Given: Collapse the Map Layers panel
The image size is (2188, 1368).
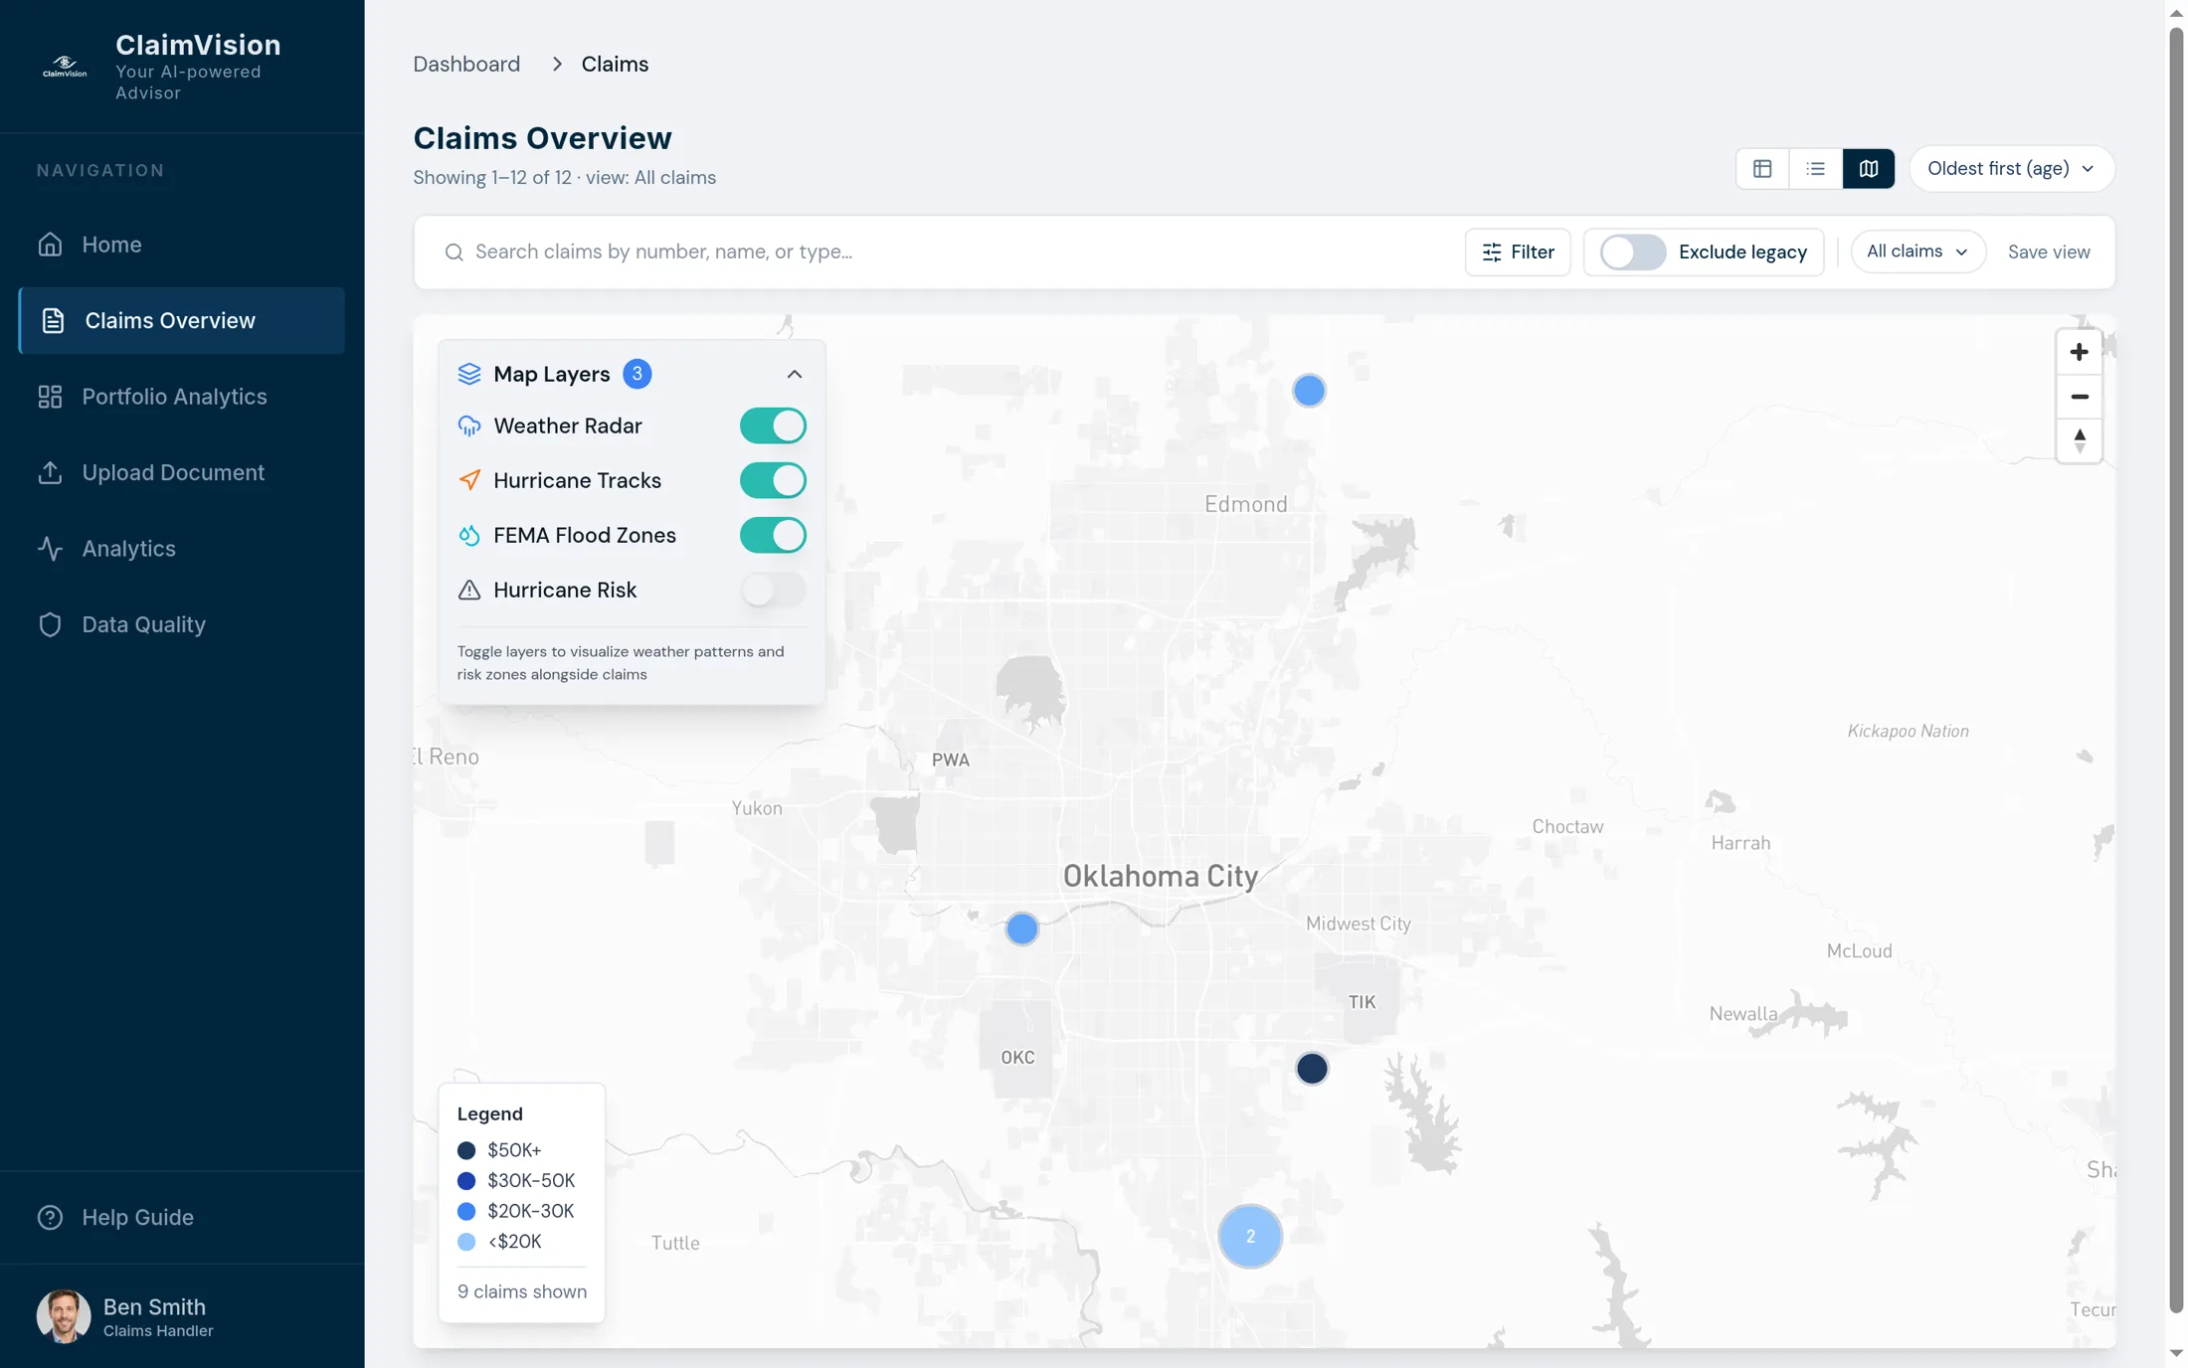Looking at the screenshot, I should (794, 374).
